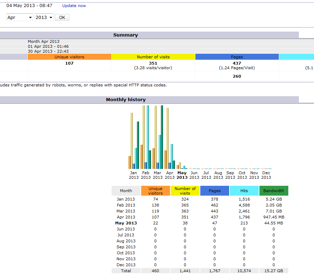The image size is (314, 275).
Task: Click the last update timestamp 04 May 2013
Action: (29, 6)
